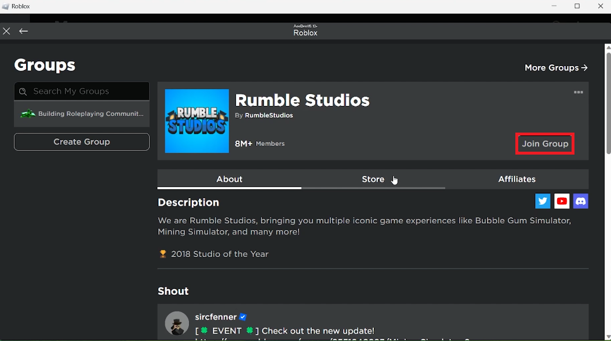This screenshot has height=341, width=611.
Task: Click the Description heading
Action: pos(188,203)
